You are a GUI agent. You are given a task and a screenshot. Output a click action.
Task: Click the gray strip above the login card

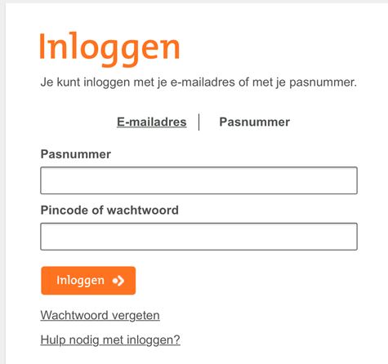[194, 2]
